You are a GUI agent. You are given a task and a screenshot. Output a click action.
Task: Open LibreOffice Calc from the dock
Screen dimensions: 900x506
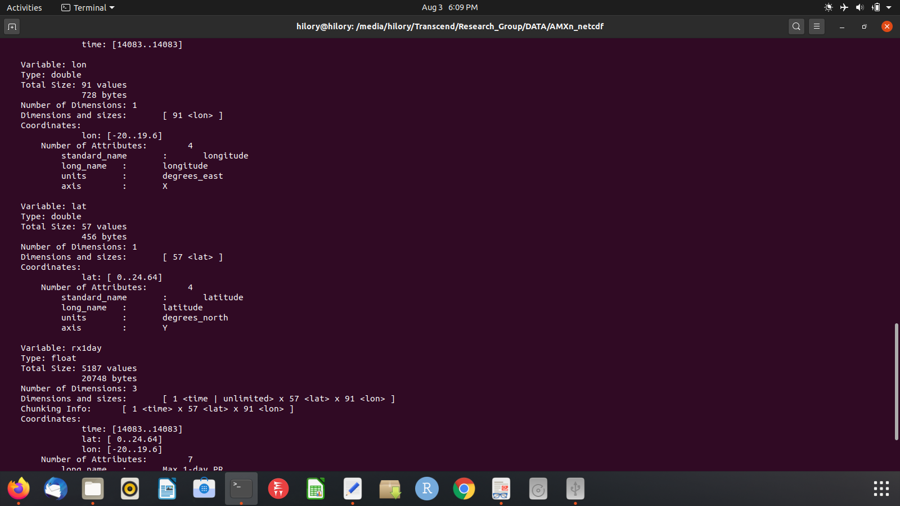[316, 489]
